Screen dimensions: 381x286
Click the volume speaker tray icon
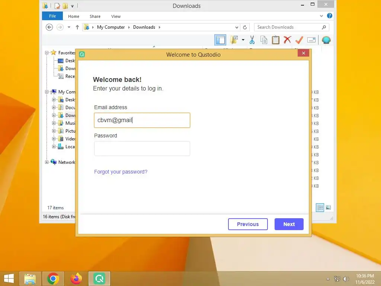coord(346,279)
